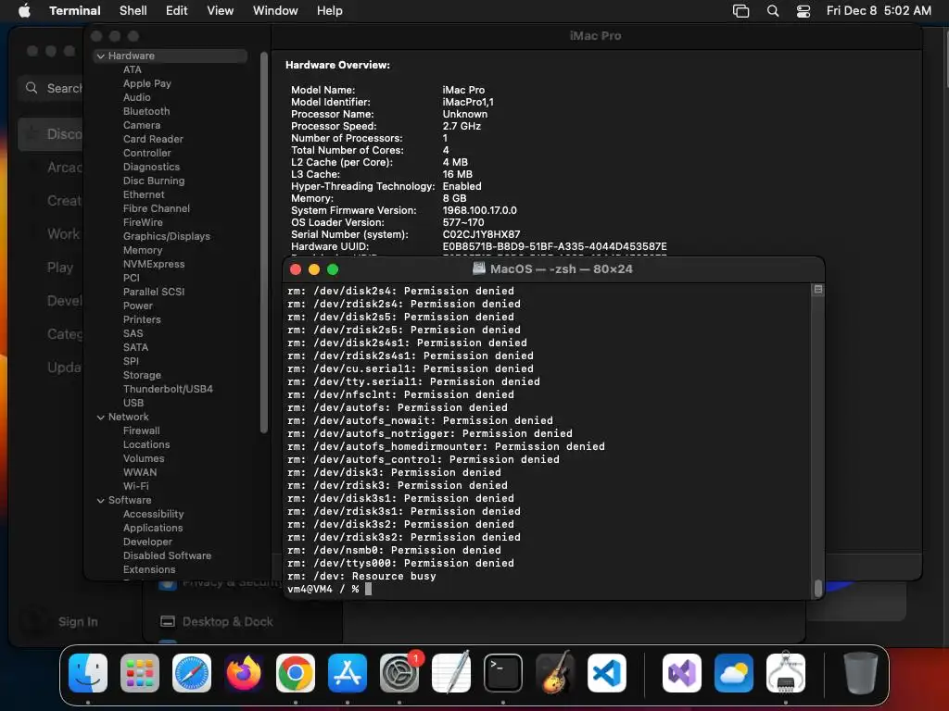Select NVMExpress in sidebar
This screenshot has width=949, height=711.
[x=154, y=264]
